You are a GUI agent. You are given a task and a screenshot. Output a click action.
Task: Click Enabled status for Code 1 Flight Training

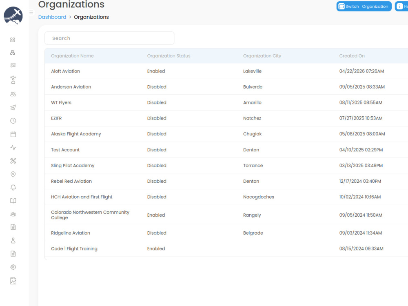[x=156, y=248]
